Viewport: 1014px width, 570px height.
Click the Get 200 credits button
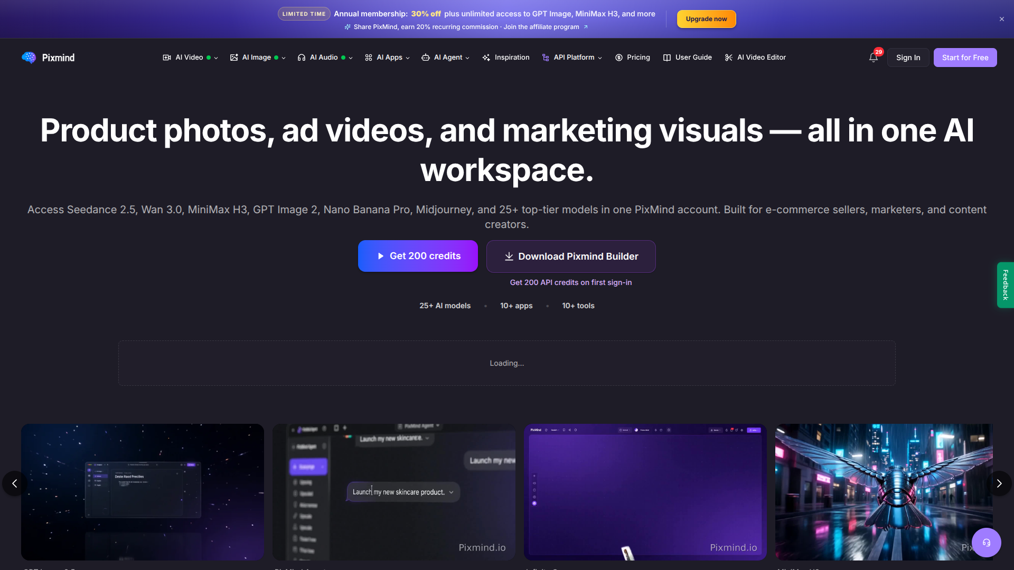[x=418, y=256]
